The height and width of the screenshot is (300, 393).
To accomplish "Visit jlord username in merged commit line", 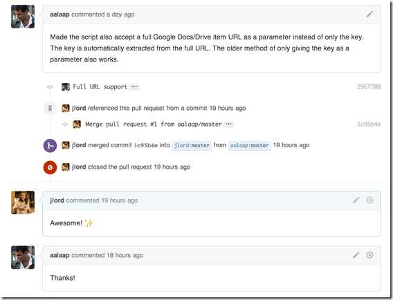I will 79,145.
